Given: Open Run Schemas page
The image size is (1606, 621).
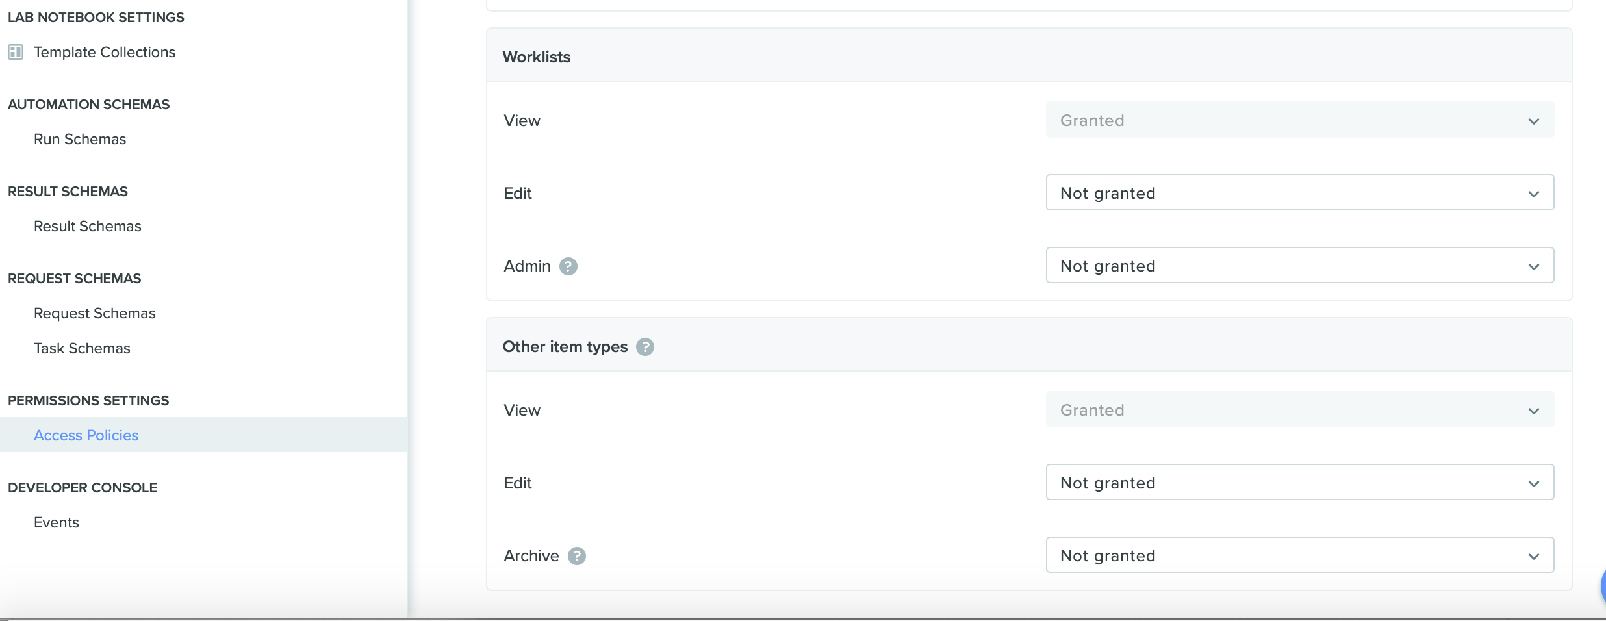Looking at the screenshot, I should [x=80, y=139].
